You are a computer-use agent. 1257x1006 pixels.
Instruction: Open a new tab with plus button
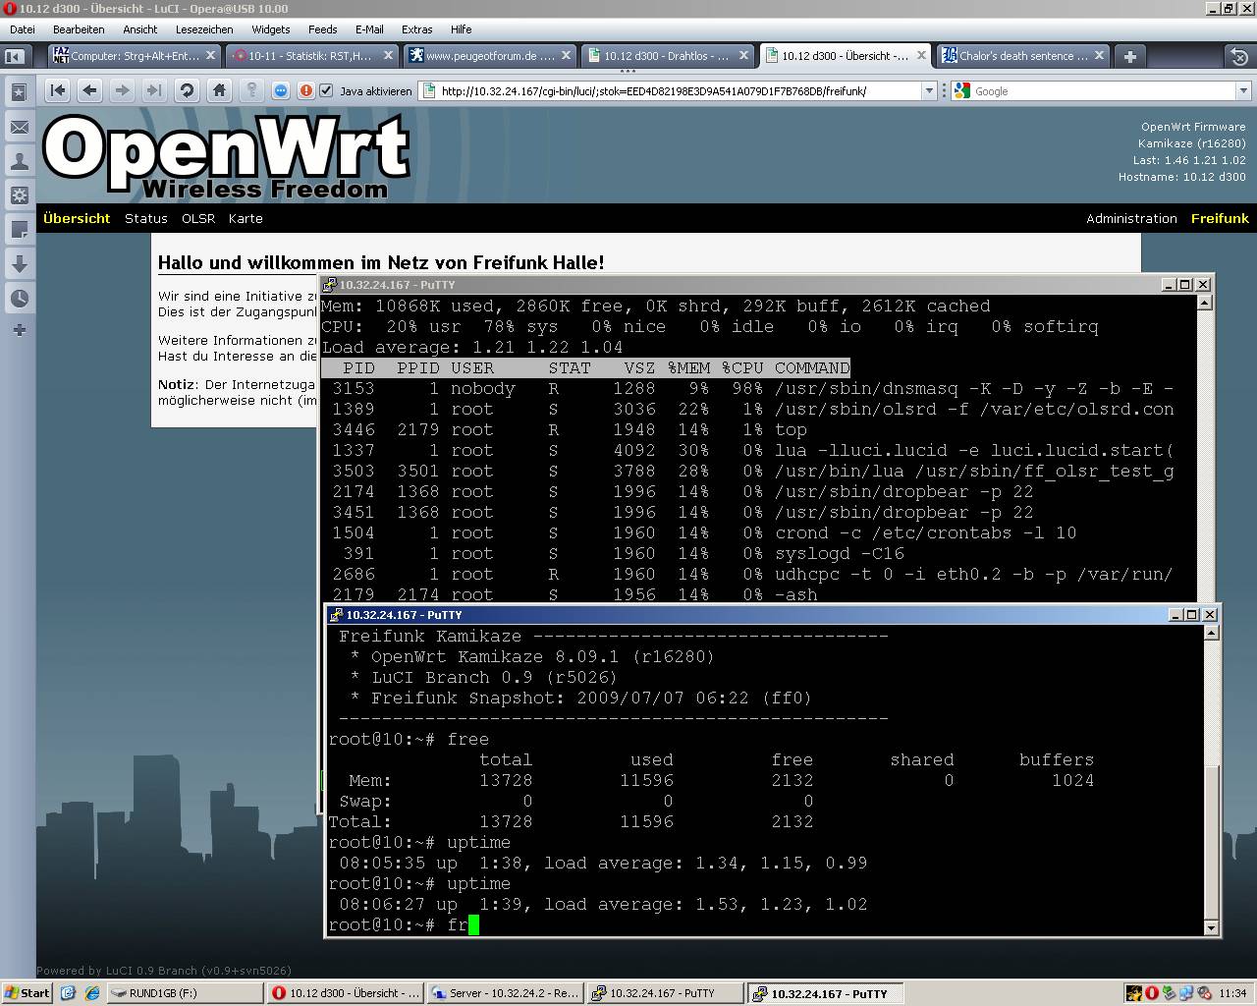[1129, 56]
